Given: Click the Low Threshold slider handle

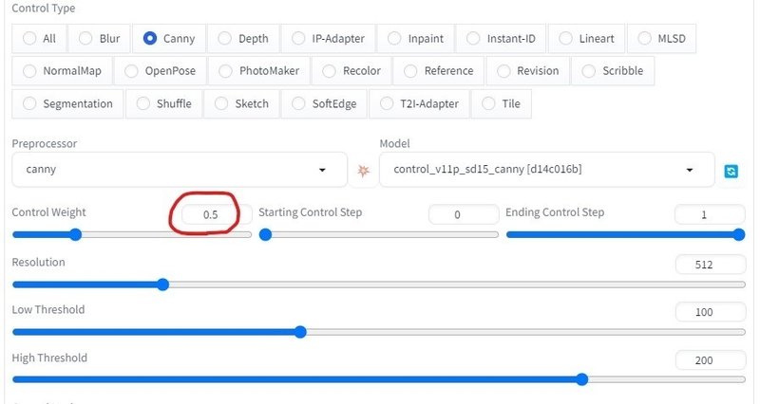Looking at the screenshot, I should pyautogui.click(x=300, y=332).
